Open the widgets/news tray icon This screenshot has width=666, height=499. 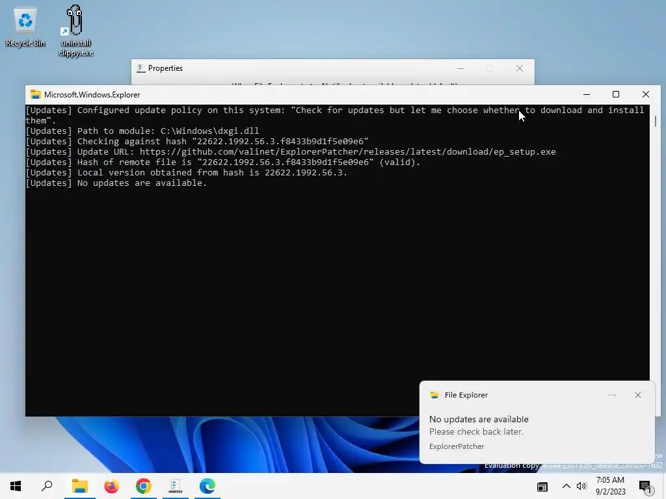pos(542,487)
